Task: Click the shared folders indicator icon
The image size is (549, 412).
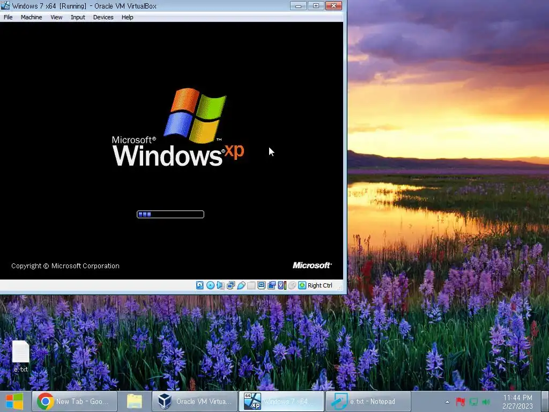Action: (251, 285)
